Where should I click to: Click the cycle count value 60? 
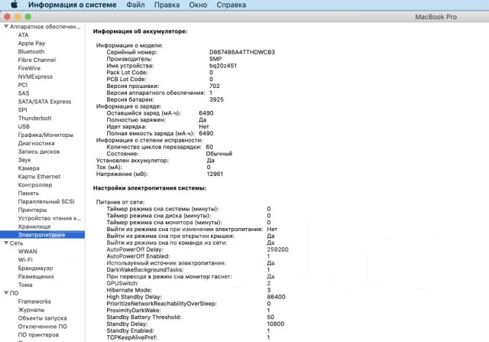[209, 147]
